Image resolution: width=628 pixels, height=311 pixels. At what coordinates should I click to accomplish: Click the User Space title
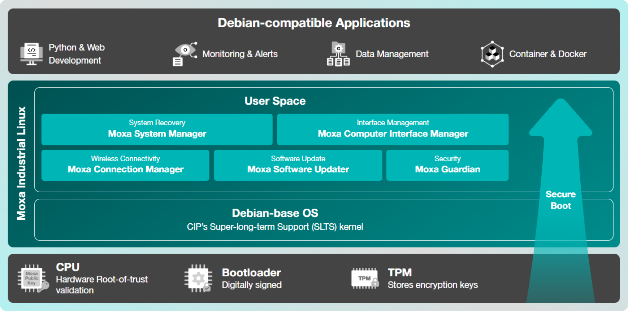(x=275, y=101)
